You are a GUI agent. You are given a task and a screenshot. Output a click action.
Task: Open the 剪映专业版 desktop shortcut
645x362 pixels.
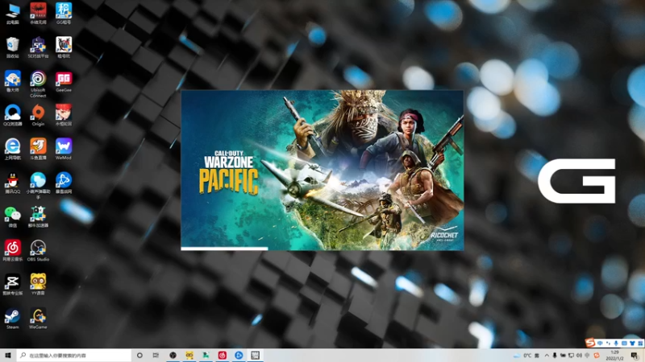13,285
